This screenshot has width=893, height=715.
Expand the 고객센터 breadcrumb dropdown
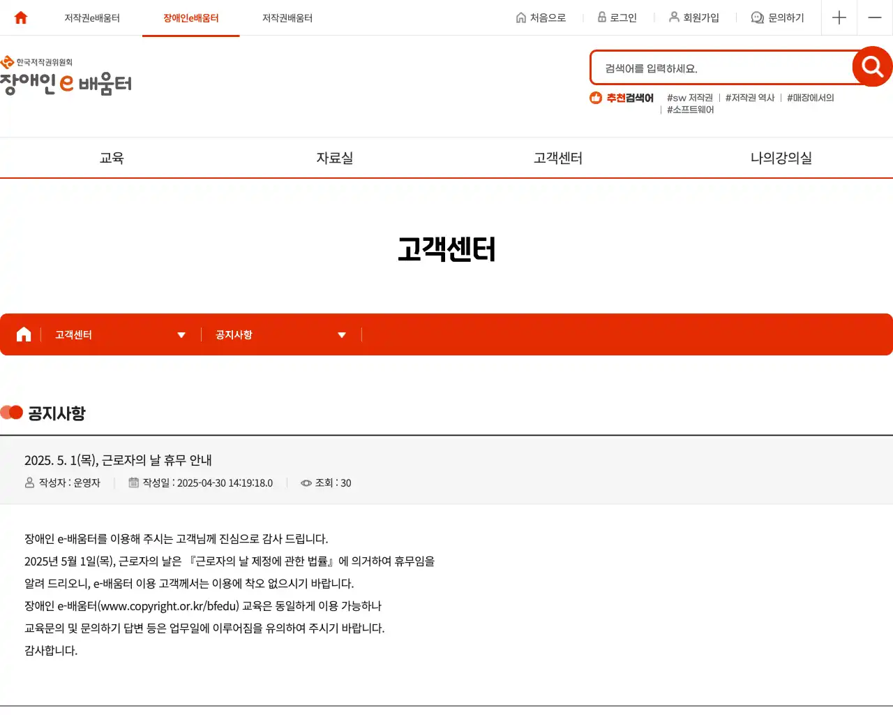pos(181,334)
